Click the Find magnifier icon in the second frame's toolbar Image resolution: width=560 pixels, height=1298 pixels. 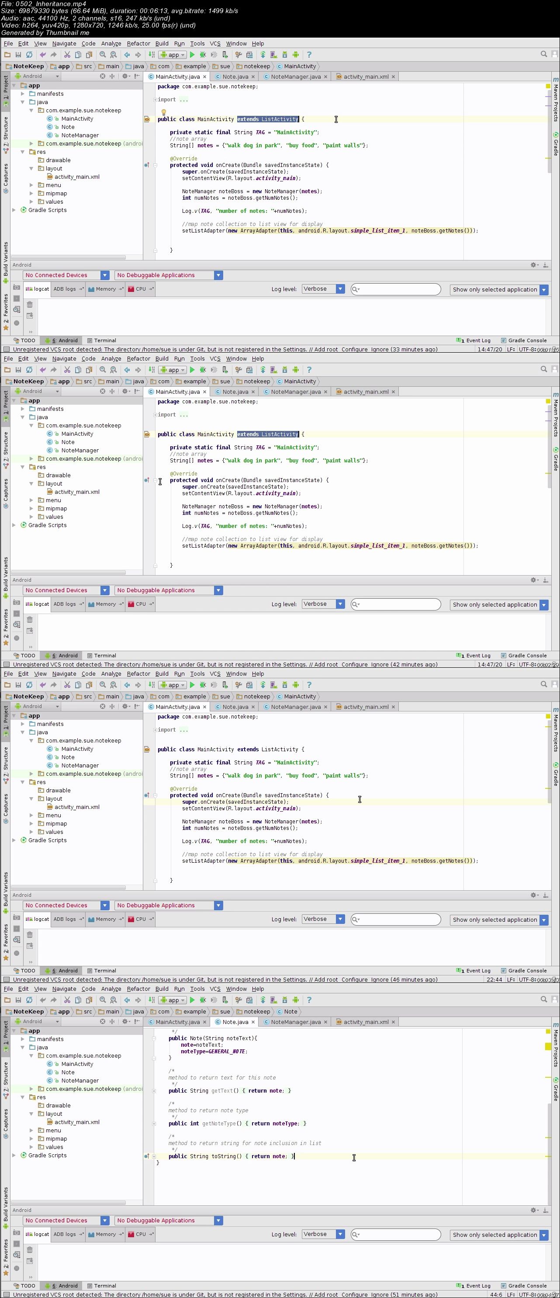pyautogui.click(x=103, y=369)
